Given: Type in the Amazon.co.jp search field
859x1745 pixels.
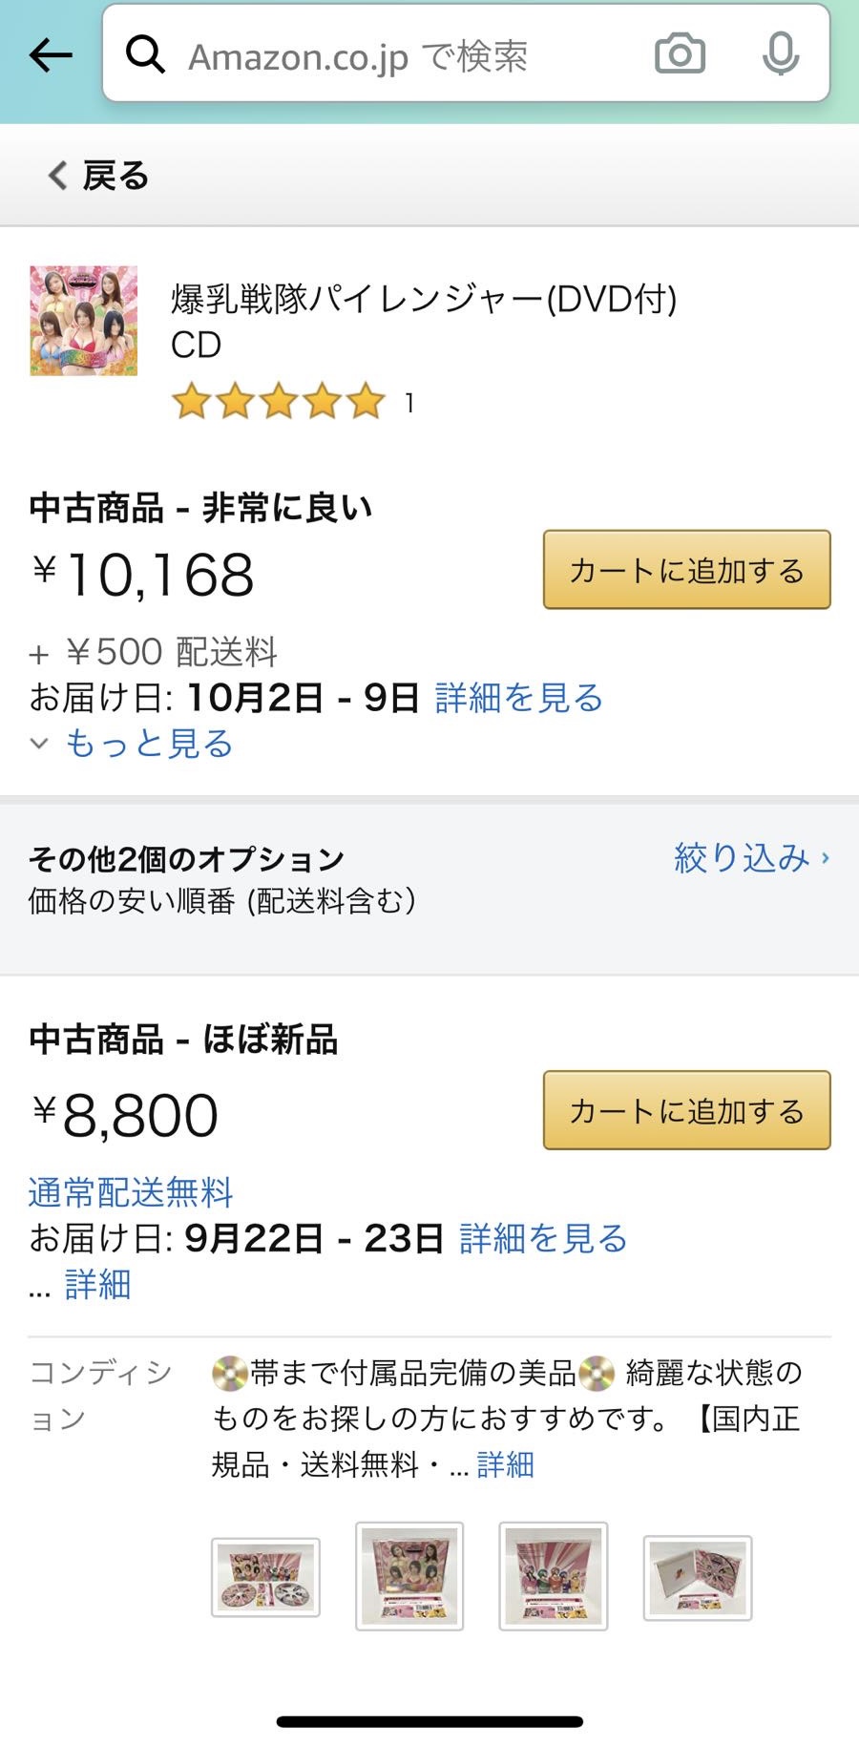Looking at the screenshot, I should pyautogui.click(x=401, y=55).
